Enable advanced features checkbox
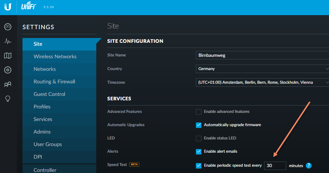Image resolution: width=329 pixels, height=173 pixels. [198, 112]
